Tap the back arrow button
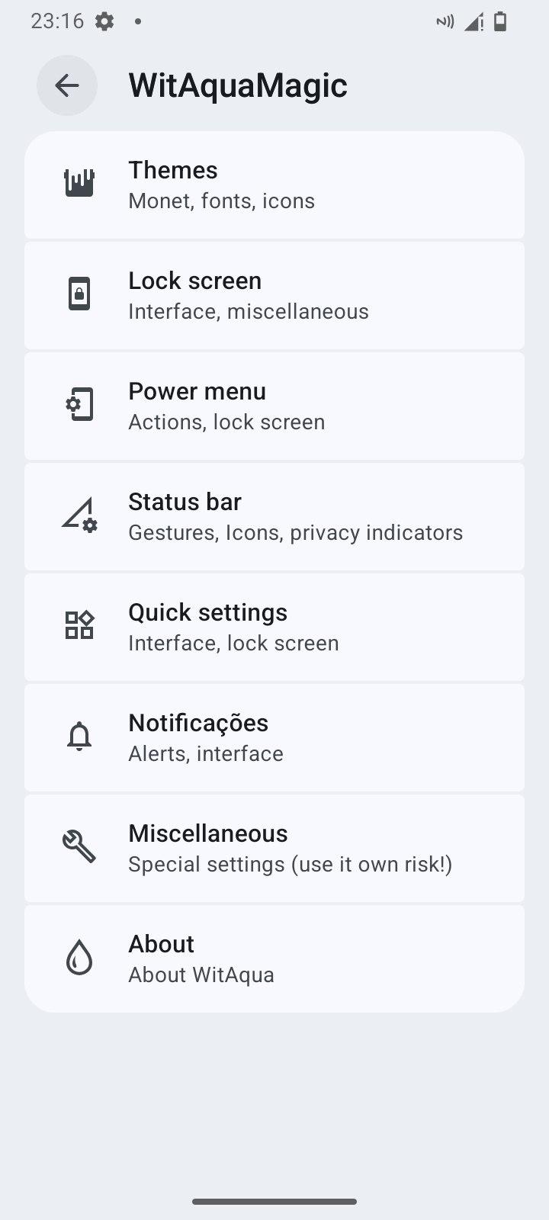Image resolution: width=549 pixels, height=1220 pixels. (x=67, y=85)
